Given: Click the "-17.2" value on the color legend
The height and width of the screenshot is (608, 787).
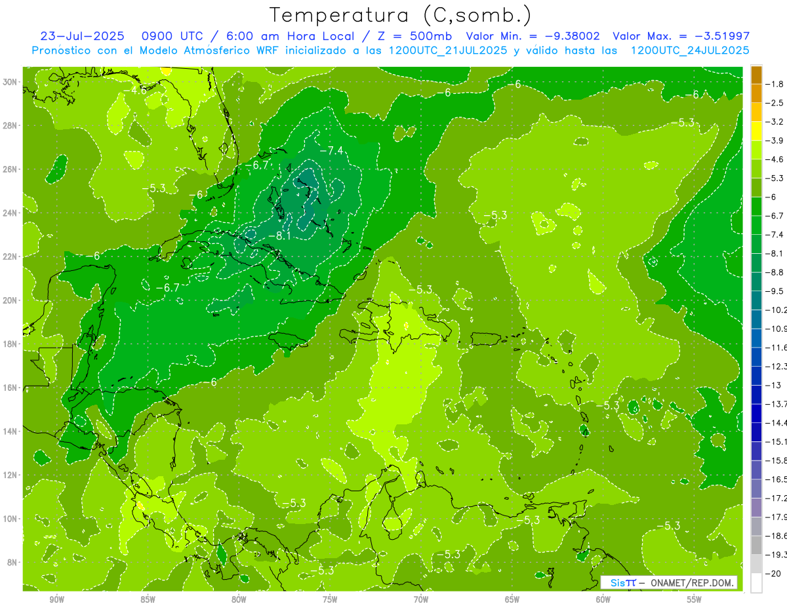Looking at the screenshot, I should [x=777, y=498].
